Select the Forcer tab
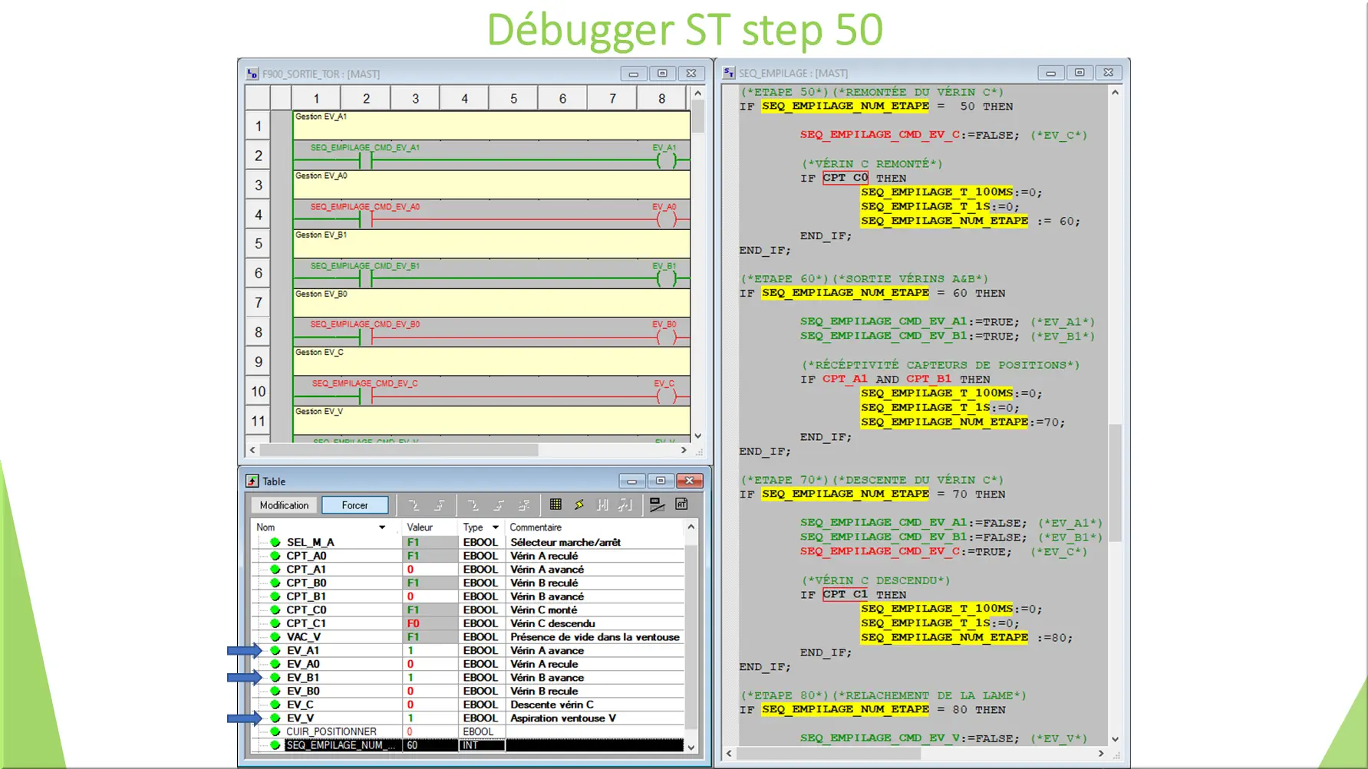 [355, 504]
